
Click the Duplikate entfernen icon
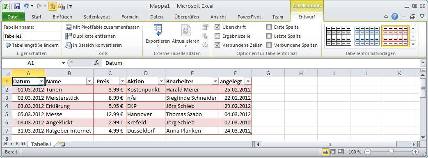(69, 36)
